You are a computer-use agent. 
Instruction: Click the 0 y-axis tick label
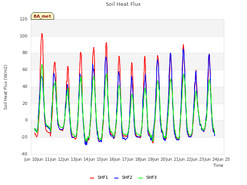26,120
